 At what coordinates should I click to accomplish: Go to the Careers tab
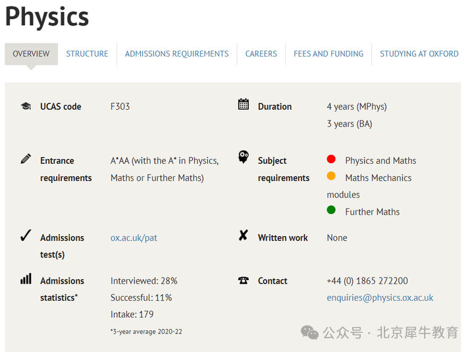(261, 54)
